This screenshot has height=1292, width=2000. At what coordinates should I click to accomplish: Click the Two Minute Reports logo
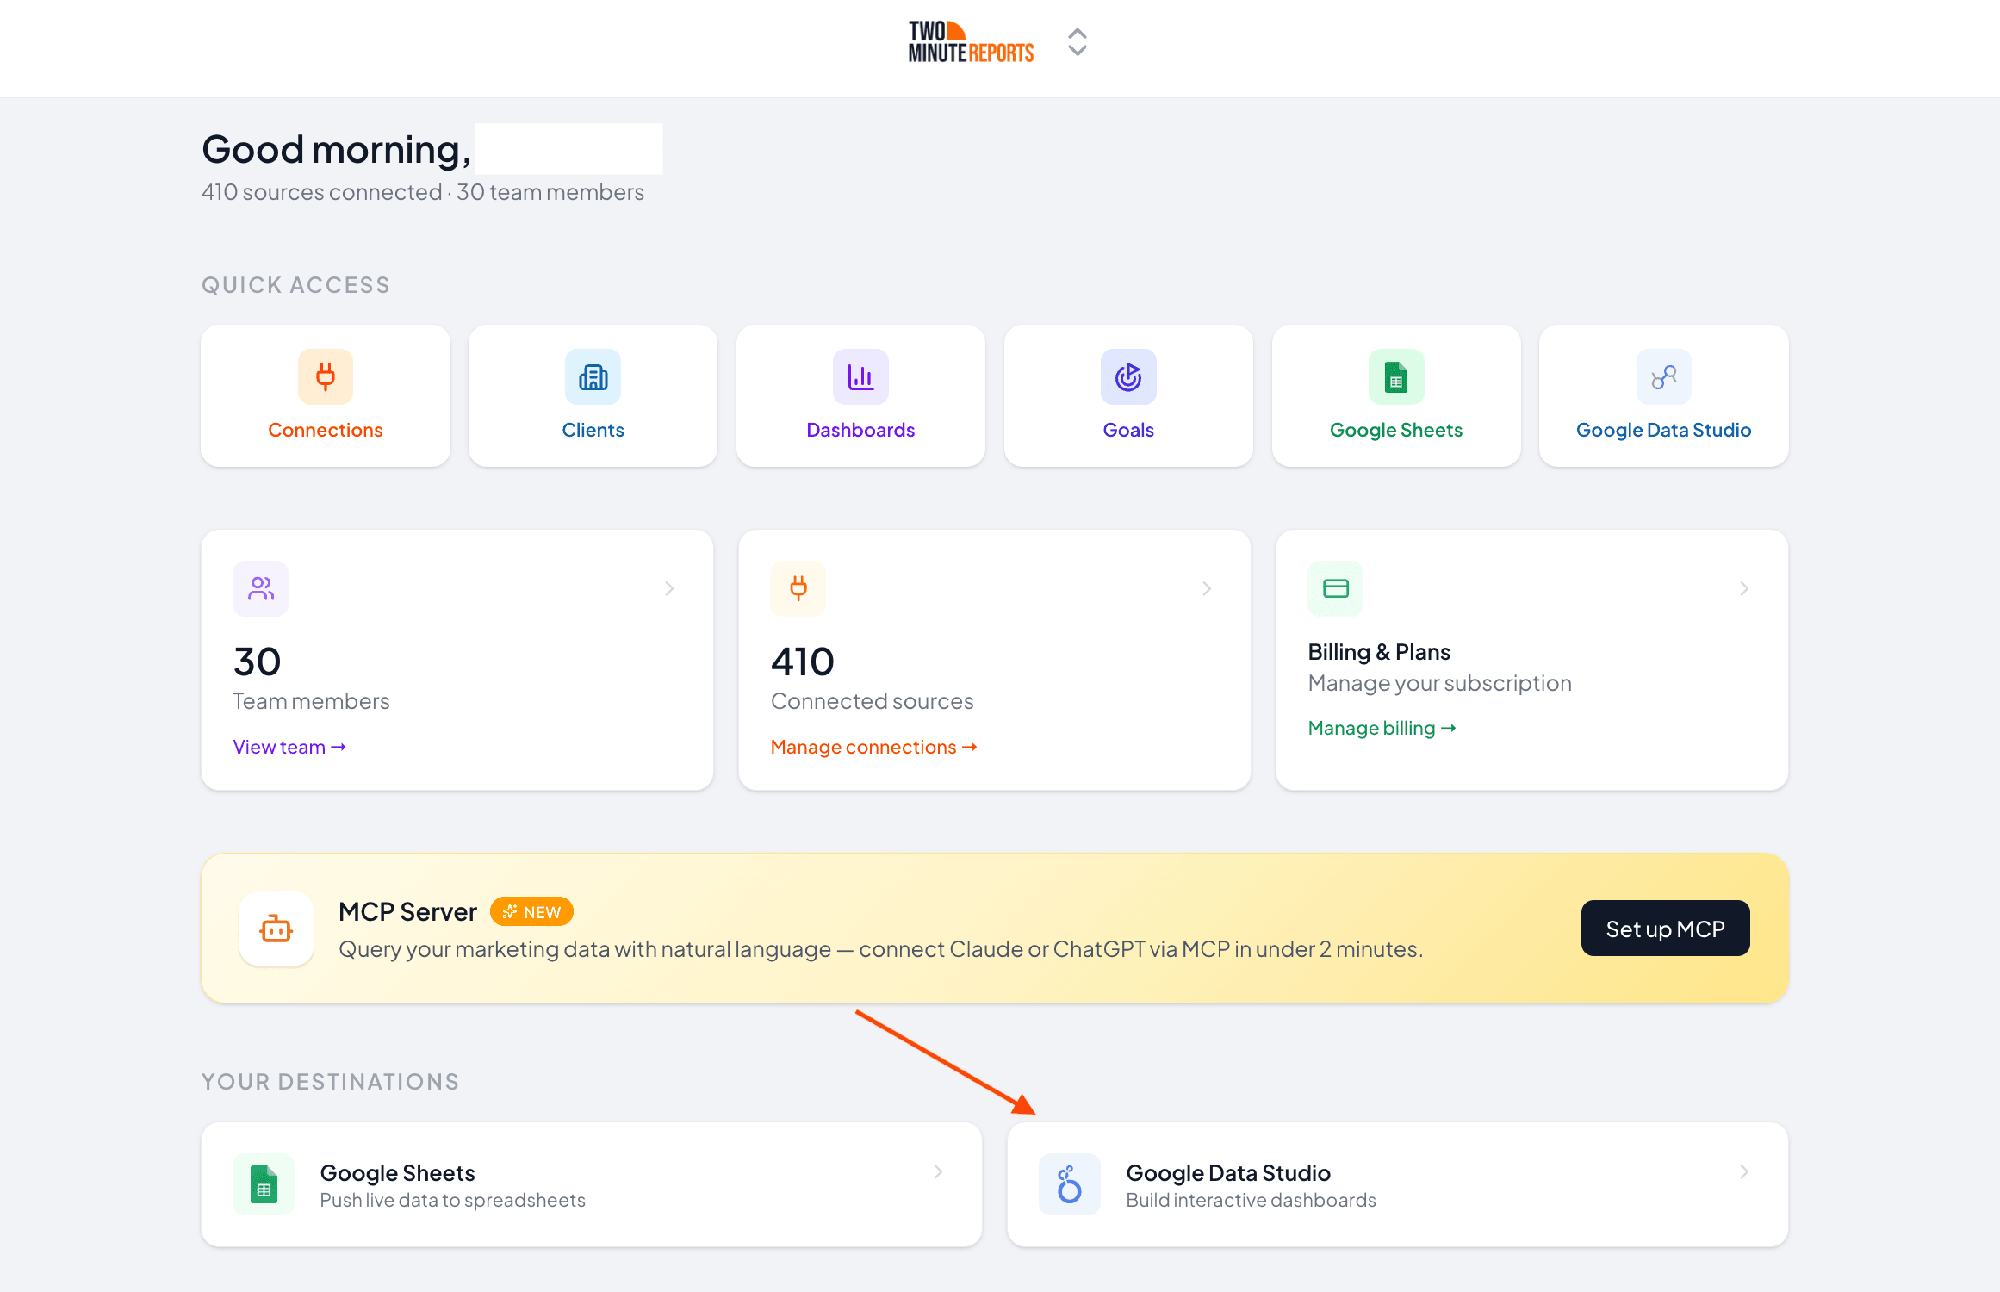tap(971, 42)
